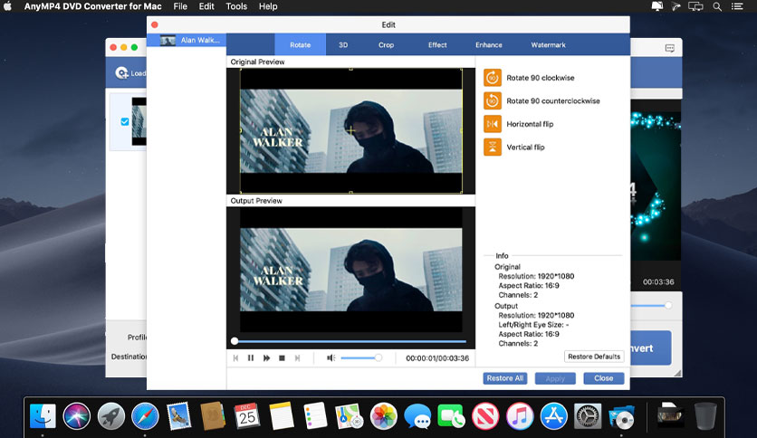Image resolution: width=757 pixels, height=438 pixels.
Task: Adjust the volume slider
Action: tap(361, 358)
